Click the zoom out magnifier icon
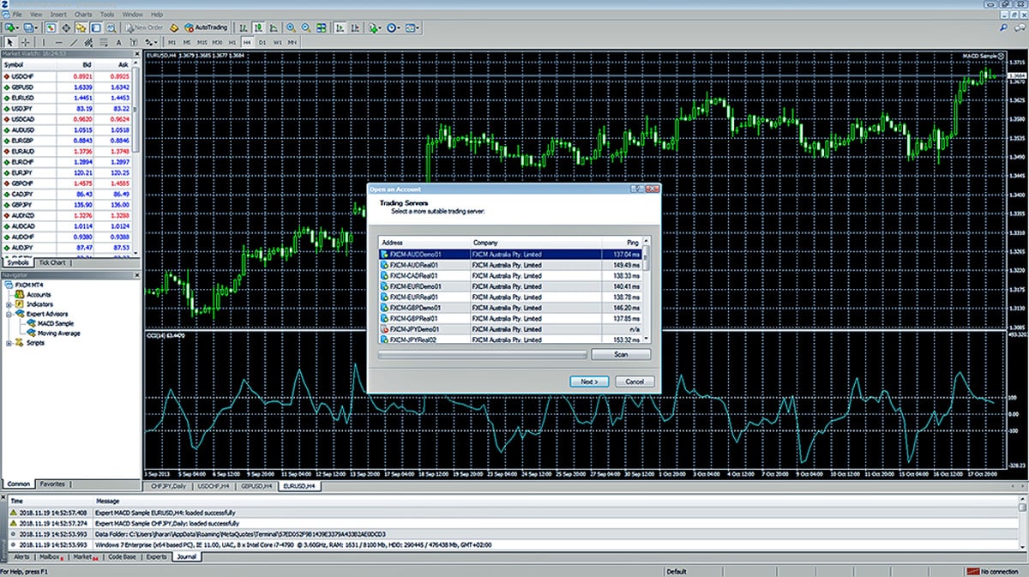 [x=305, y=27]
